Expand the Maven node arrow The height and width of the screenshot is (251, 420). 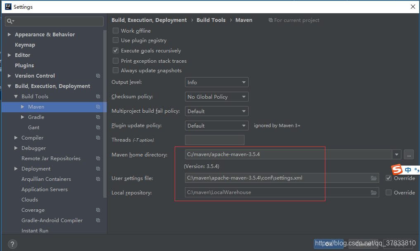point(22,107)
